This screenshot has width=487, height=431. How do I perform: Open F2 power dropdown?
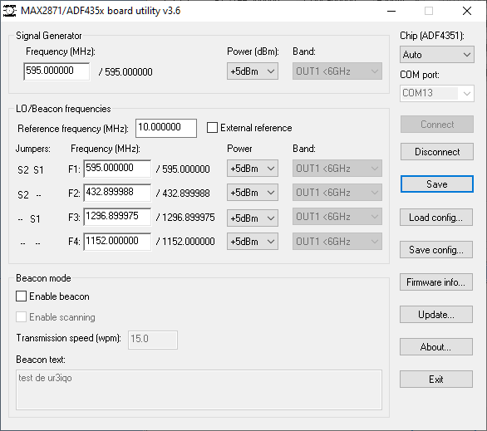pyautogui.click(x=252, y=193)
